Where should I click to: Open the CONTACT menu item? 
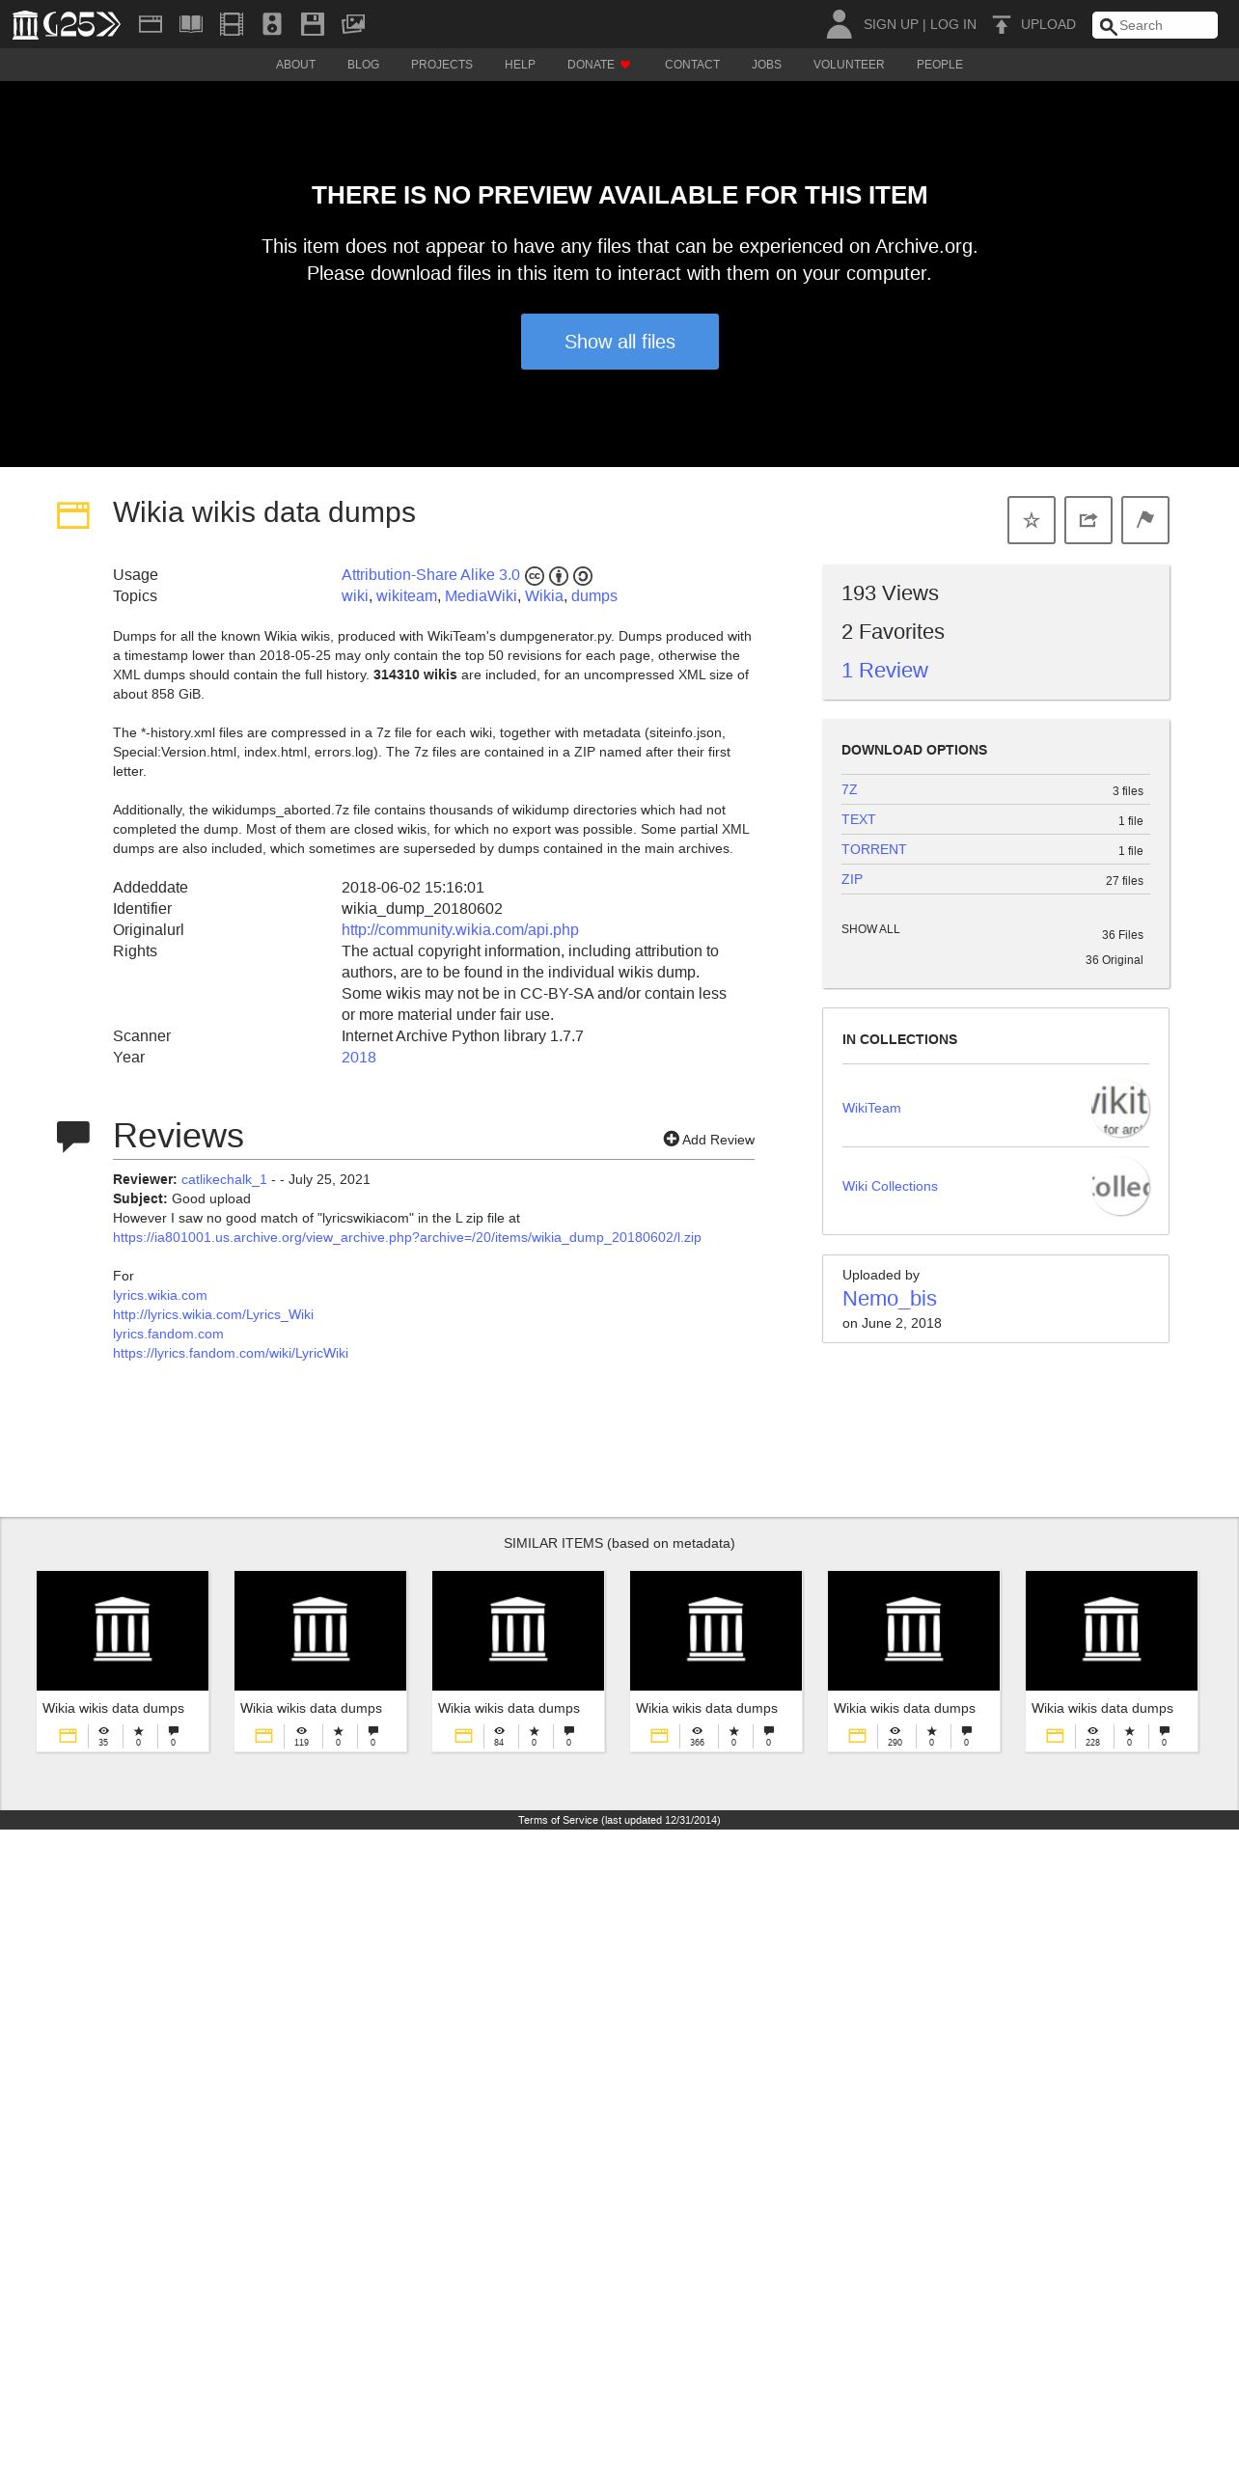pyautogui.click(x=692, y=65)
